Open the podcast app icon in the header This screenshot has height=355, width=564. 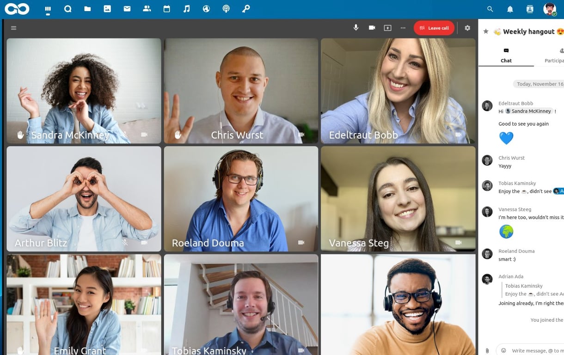[226, 9]
